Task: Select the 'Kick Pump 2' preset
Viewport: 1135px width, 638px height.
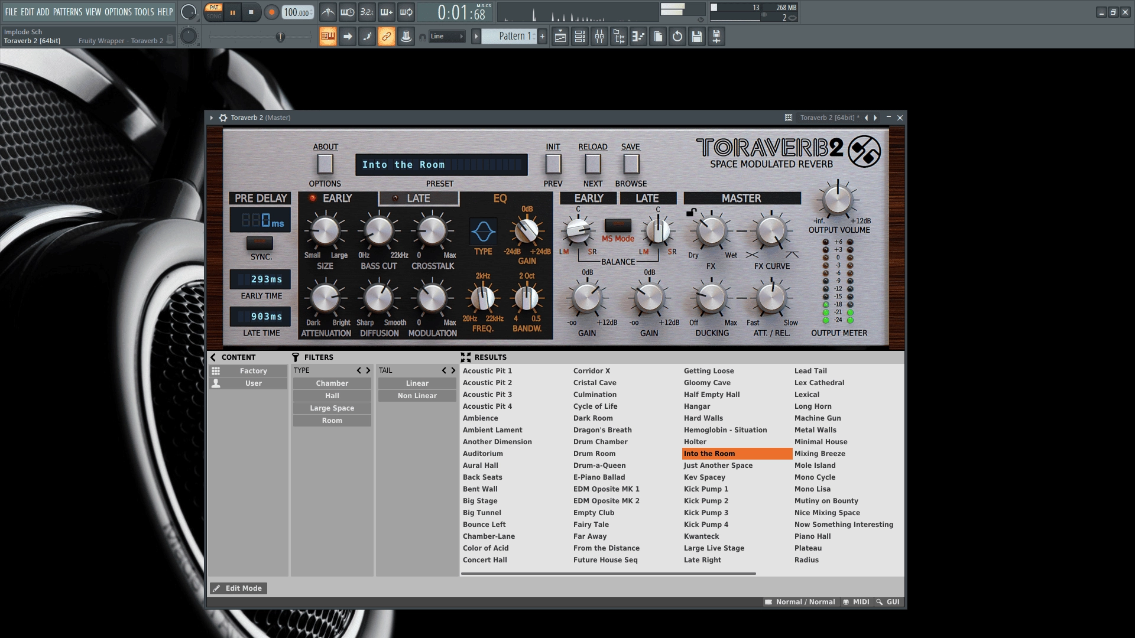Action: point(706,501)
